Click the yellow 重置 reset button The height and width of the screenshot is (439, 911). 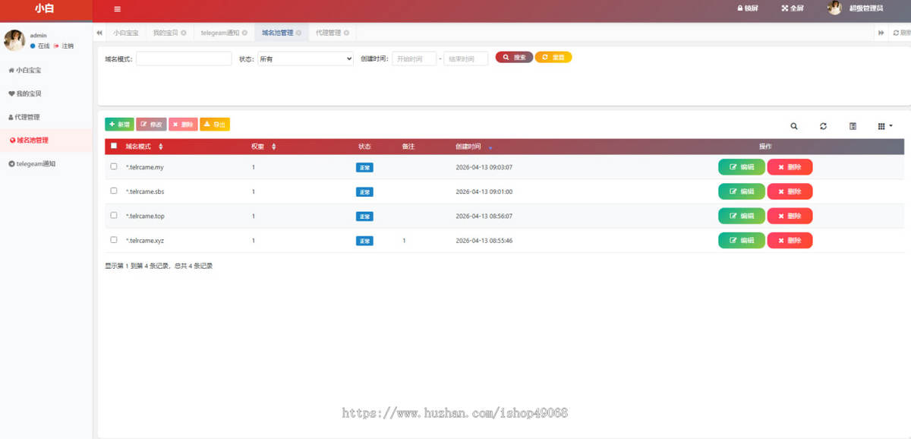pyautogui.click(x=553, y=57)
